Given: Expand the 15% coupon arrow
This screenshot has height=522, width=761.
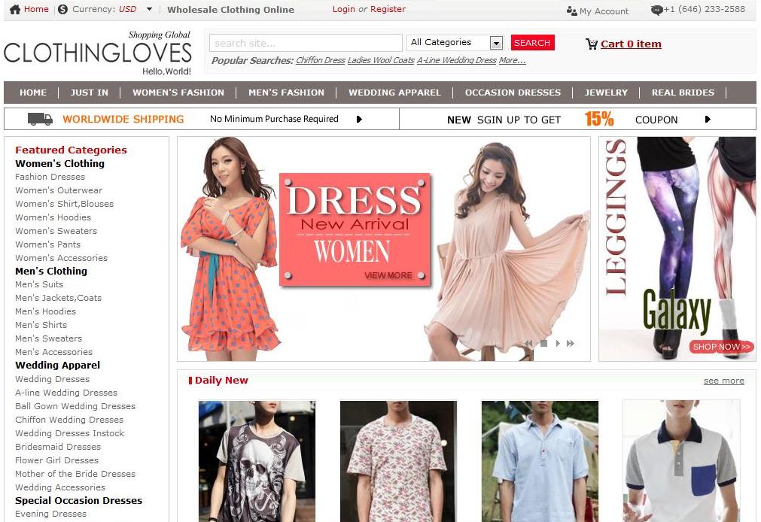Looking at the screenshot, I should (x=708, y=120).
